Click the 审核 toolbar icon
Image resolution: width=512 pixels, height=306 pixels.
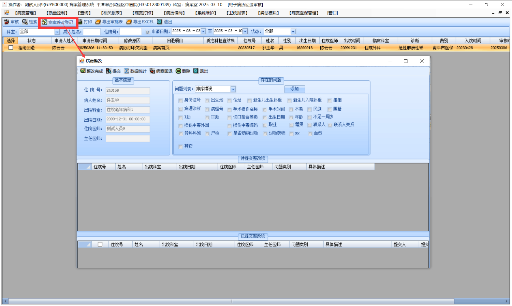6,22
